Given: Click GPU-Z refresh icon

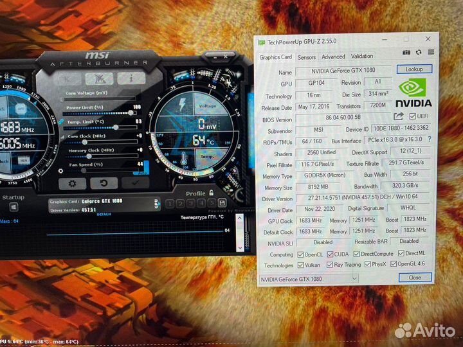Looking at the screenshot, I should coord(419,52).
